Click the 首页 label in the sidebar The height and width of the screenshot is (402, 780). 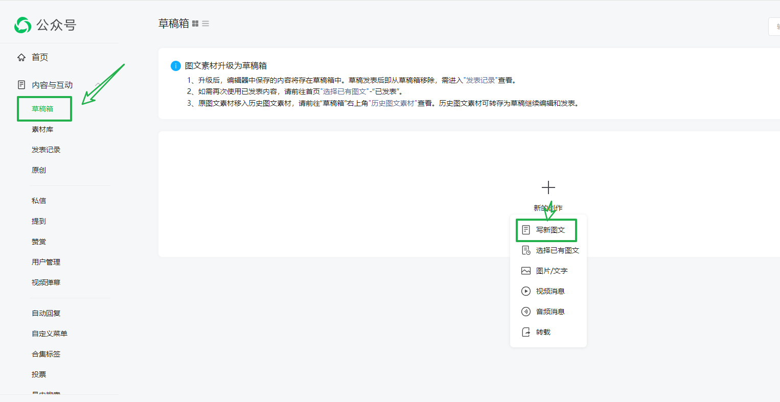pyautogui.click(x=40, y=57)
